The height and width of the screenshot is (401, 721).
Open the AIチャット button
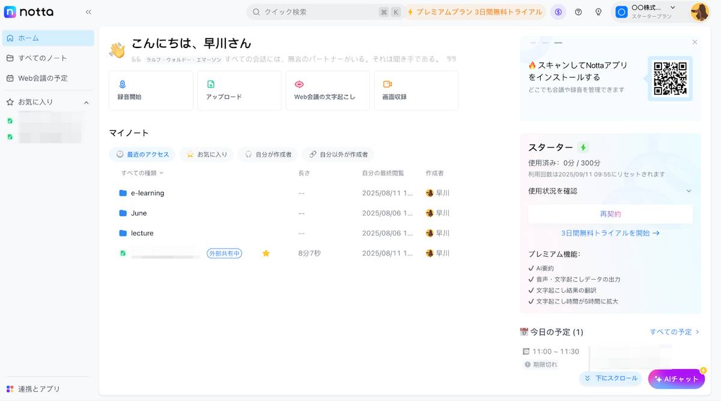pos(677,379)
